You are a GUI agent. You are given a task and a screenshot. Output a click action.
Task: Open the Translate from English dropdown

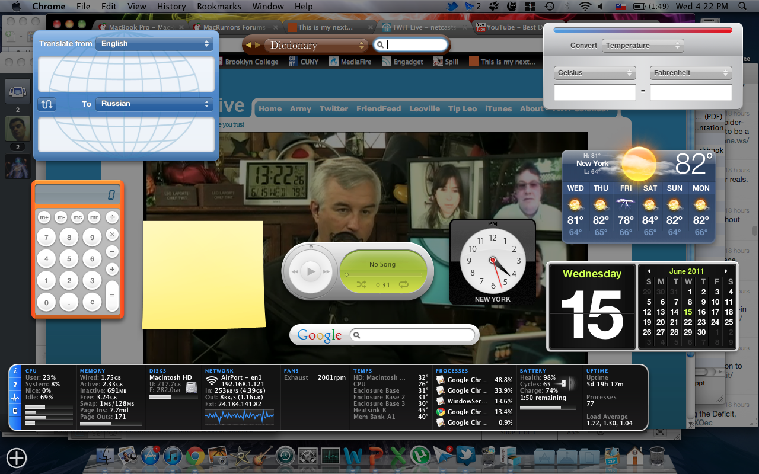pos(154,44)
